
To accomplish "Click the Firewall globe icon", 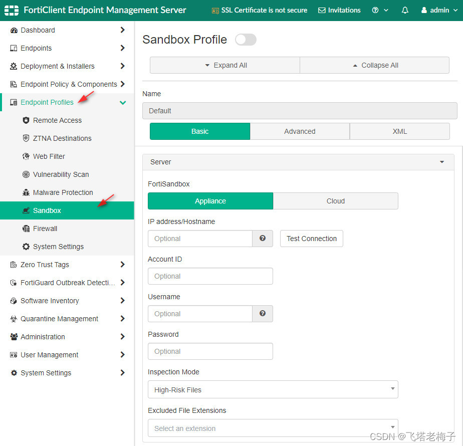I will tap(26, 229).
